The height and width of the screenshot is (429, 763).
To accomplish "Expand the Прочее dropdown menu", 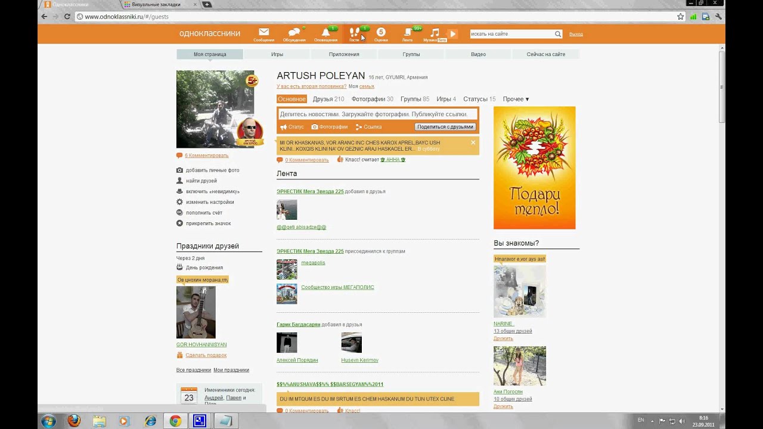I will 516,99.
